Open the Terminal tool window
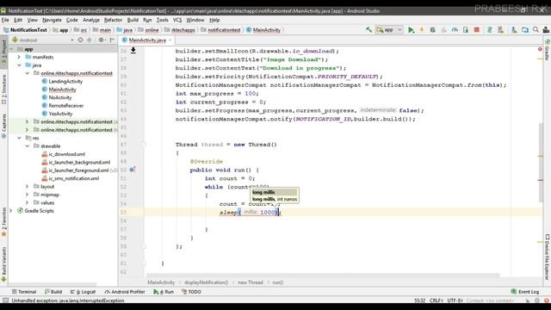This screenshot has width=551, height=310. 24,292
